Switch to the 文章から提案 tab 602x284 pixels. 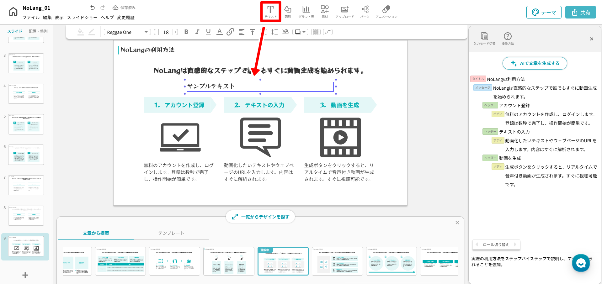[96, 233]
